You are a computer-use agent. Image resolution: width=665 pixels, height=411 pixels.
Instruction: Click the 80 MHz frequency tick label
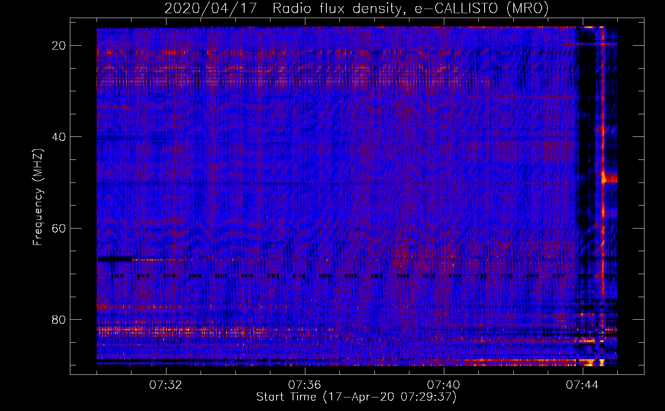pyautogui.click(x=59, y=319)
